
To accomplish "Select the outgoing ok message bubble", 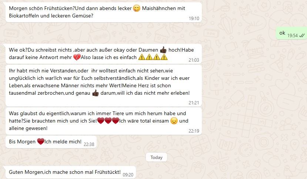I will tap(291, 33).
